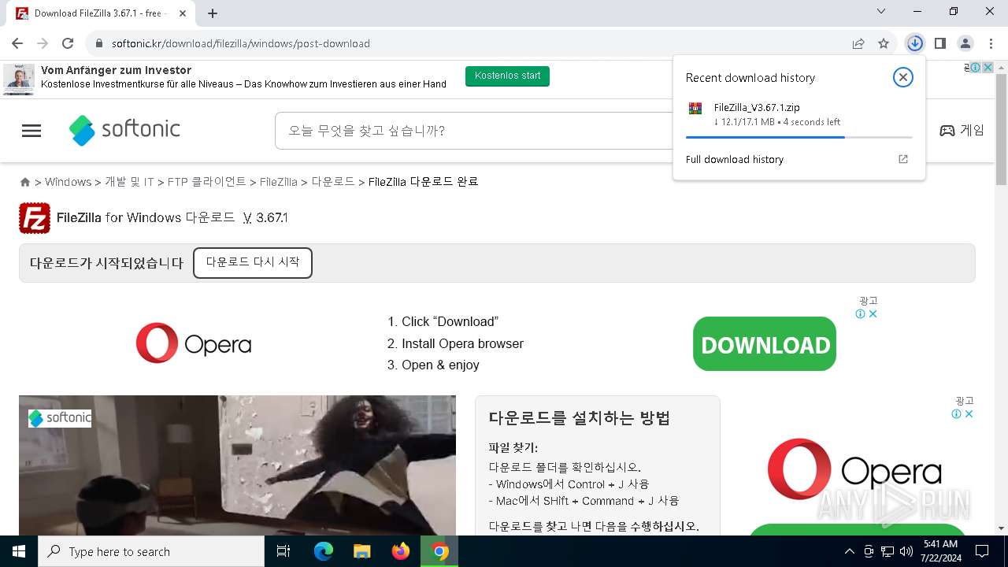Image resolution: width=1008 pixels, height=567 pixels.
Task: Click scrollbar down arrow
Action: tap(1001, 528)
